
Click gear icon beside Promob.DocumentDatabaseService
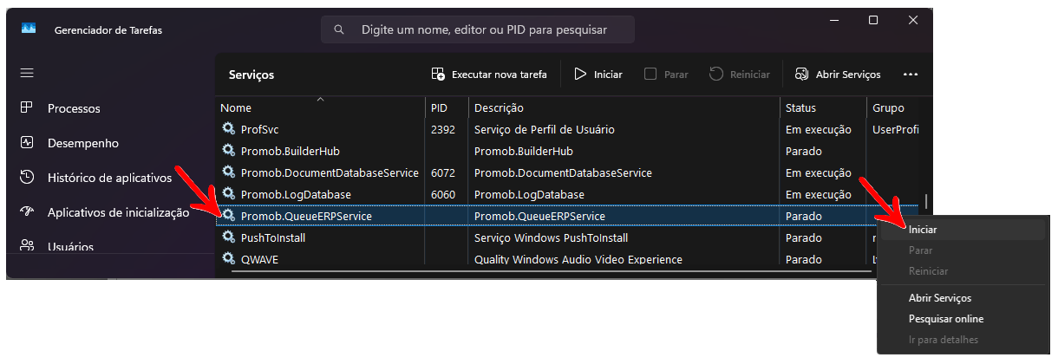(228, 172)
